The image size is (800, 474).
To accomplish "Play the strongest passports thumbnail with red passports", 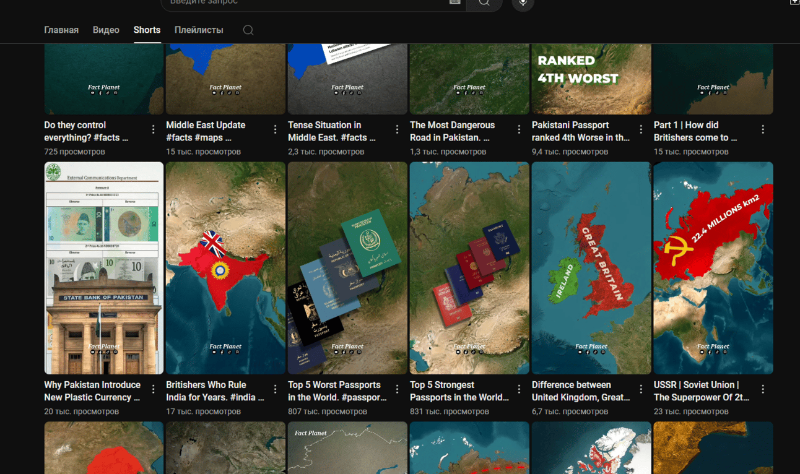I will point(469,268).
